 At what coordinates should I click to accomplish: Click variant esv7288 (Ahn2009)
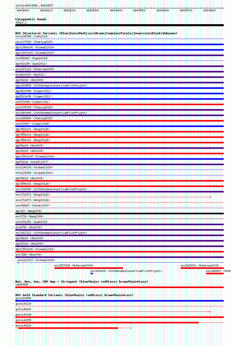29,255
